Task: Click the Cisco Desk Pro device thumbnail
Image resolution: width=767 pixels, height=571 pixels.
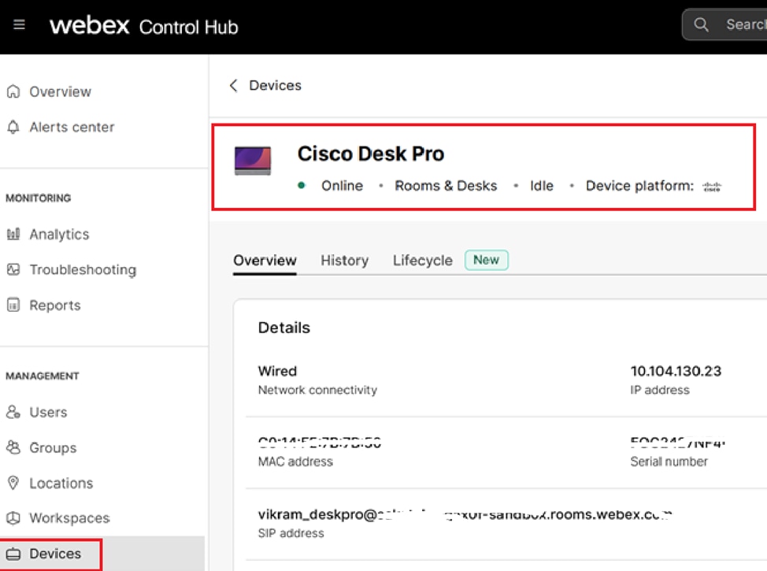Action: pos(253,161)
